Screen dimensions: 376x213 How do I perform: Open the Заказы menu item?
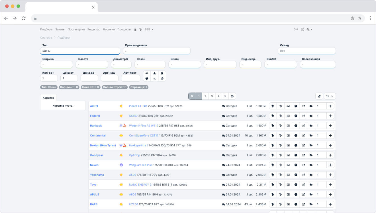click(x=60, y=29)
